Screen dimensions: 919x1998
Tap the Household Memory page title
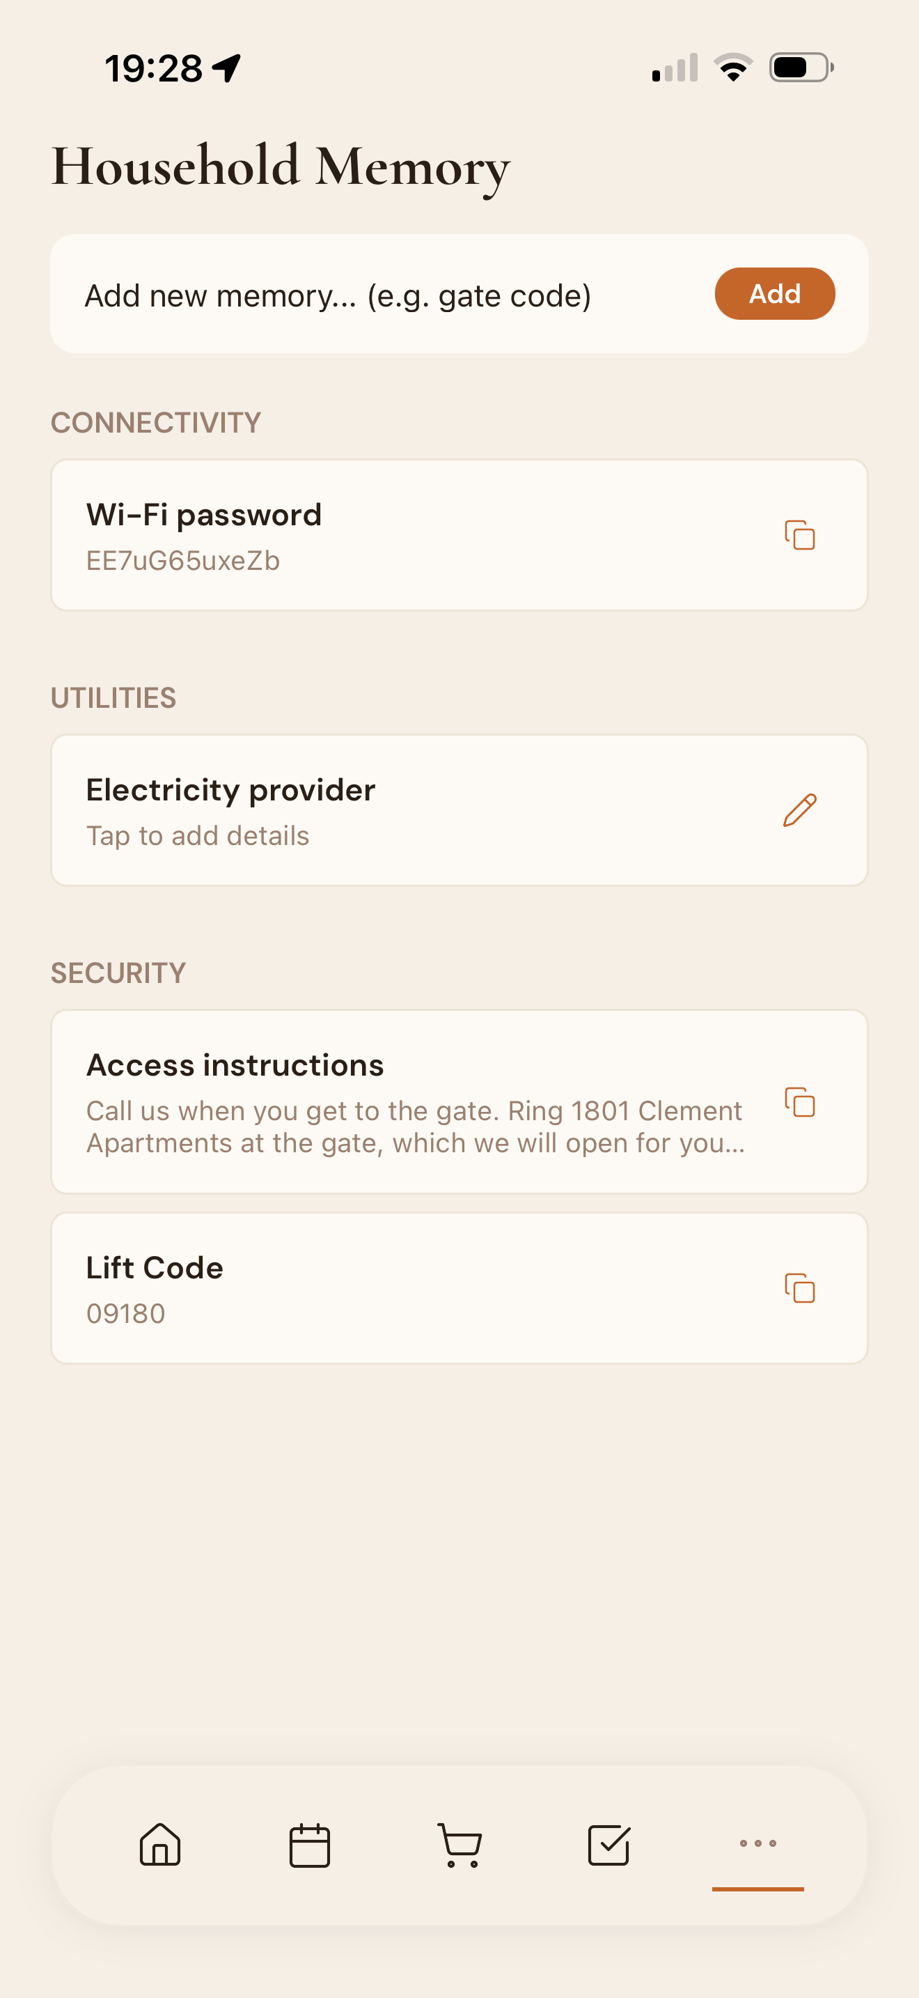pyautogui.click(x=281, y=166)
